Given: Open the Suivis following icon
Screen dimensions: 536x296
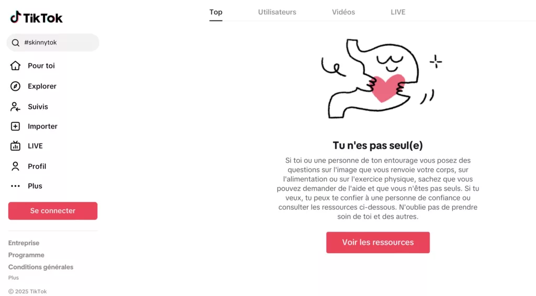Looking at the screenshot, I should [x=15, y=107].
